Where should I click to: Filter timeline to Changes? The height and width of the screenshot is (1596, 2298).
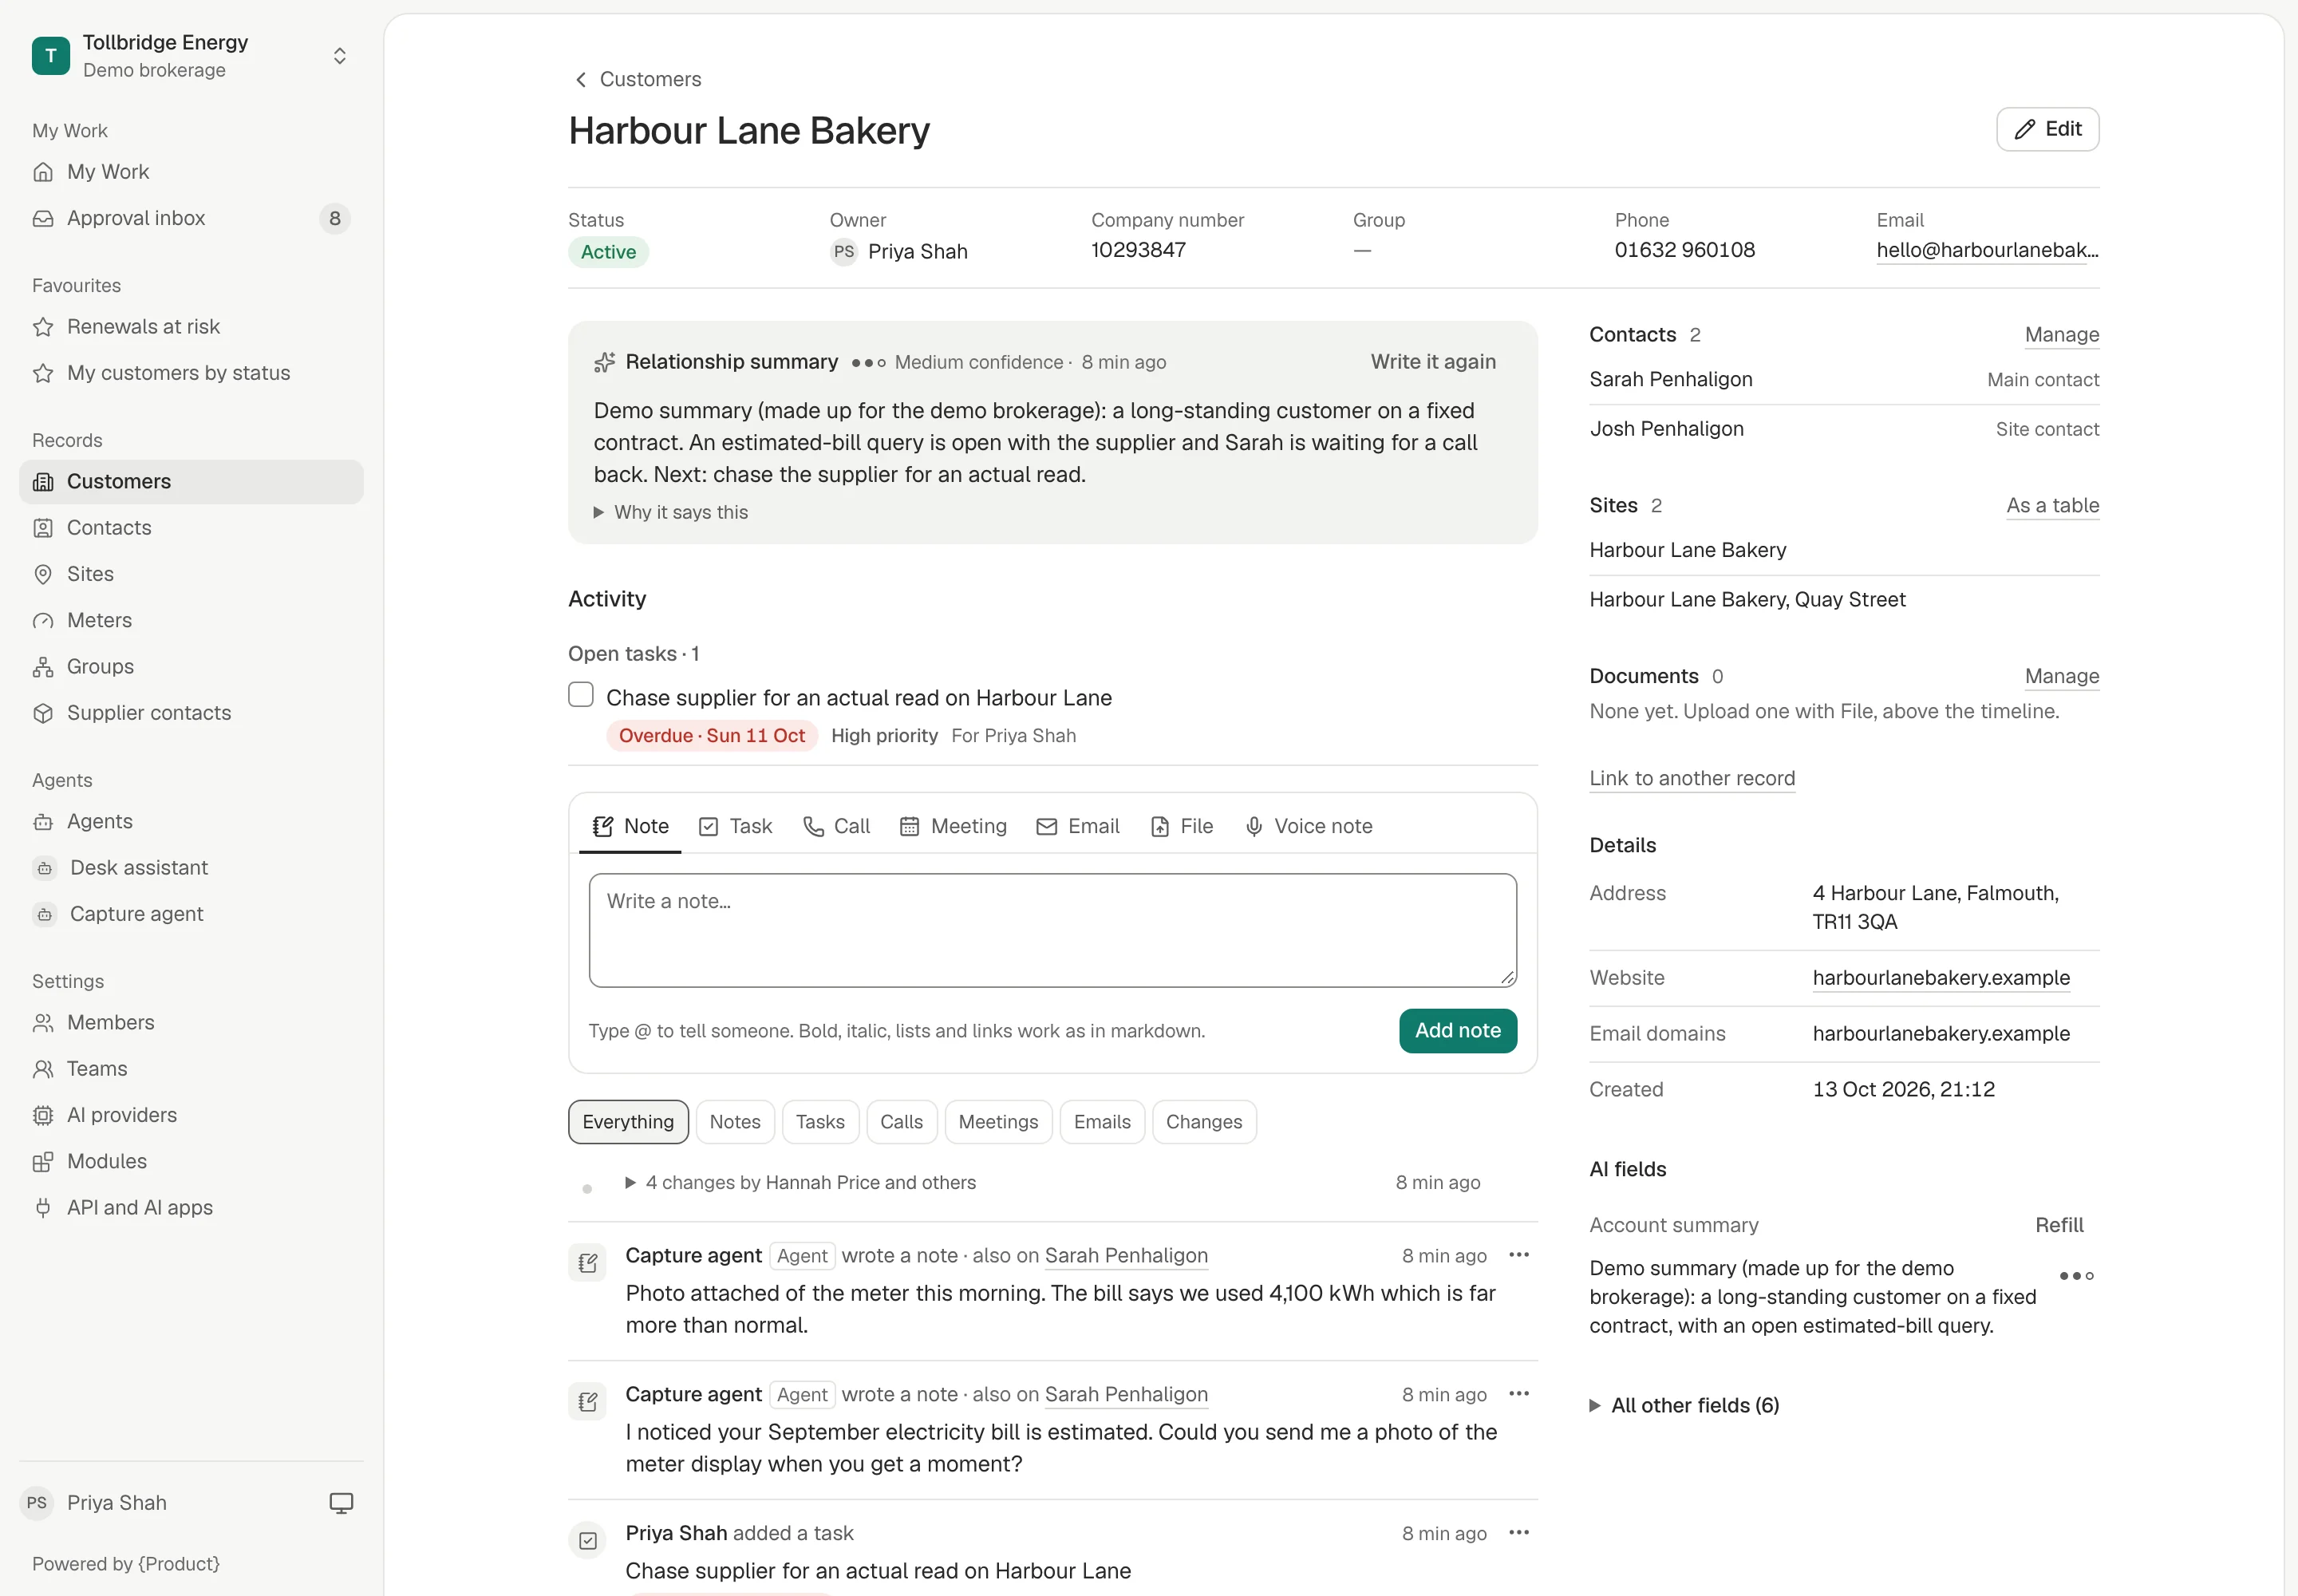click(x=1204, y=1122)
